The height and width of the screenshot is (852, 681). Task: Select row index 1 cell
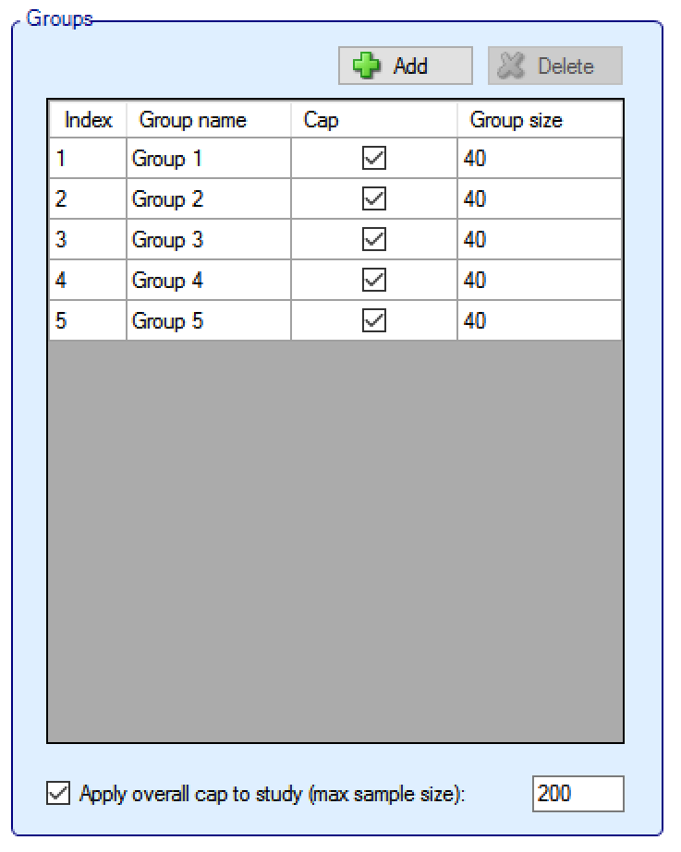[x=87, y=159]
